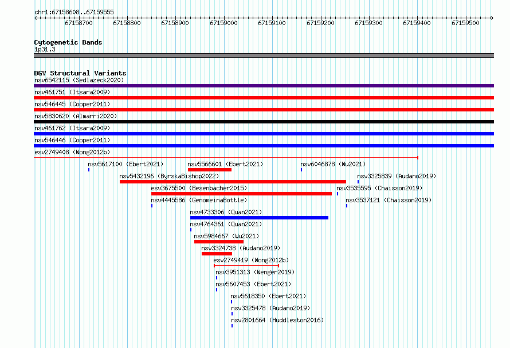This screenshot has height=348, width=510.
Task: Click ruler position 67159100
Action: (x=272, y=23)
